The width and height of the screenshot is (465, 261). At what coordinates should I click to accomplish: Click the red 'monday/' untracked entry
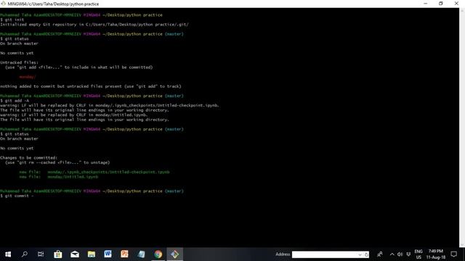[x=28, y=77]
